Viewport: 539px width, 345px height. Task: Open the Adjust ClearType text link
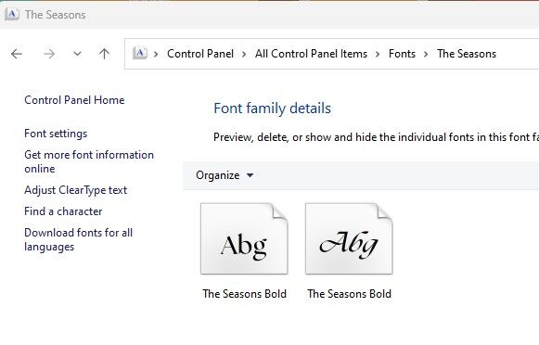[x=76, y=190]
